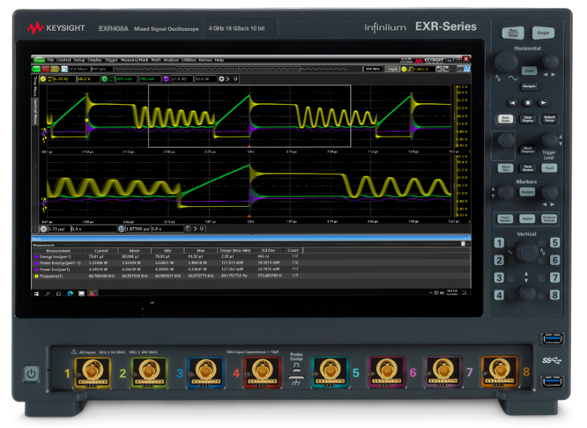Click the power button on the front
This screenshot has height=428, width=587.
[x=32, y=373]
